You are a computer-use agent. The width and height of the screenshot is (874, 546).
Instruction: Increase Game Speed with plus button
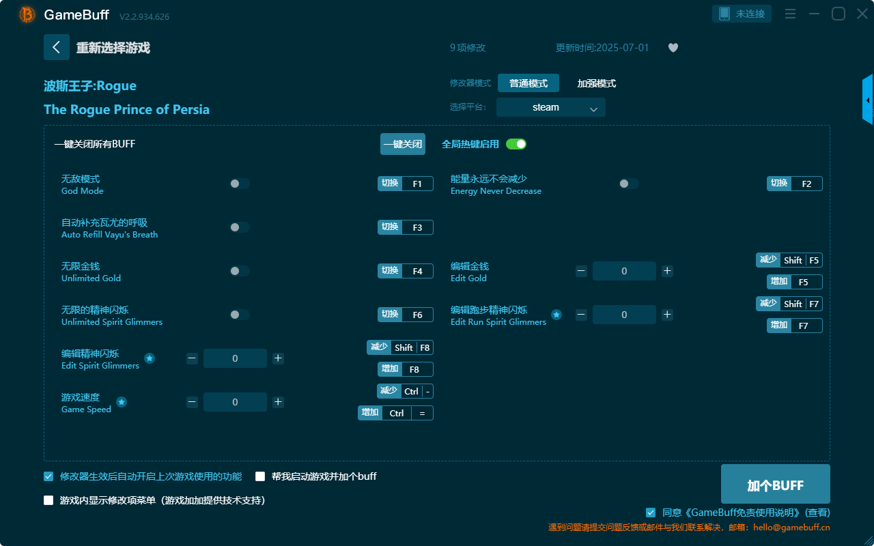(278, 402)
